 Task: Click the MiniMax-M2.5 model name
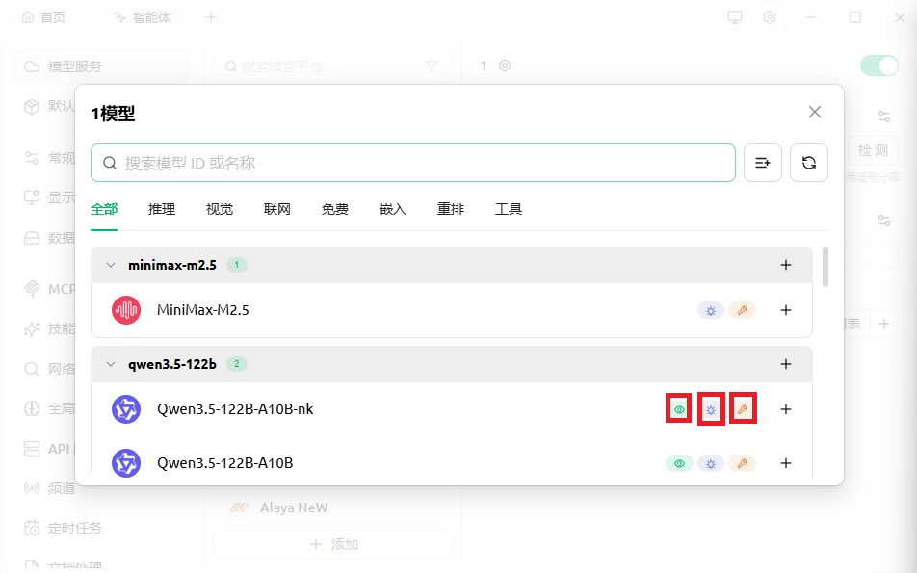coord(203,310)
